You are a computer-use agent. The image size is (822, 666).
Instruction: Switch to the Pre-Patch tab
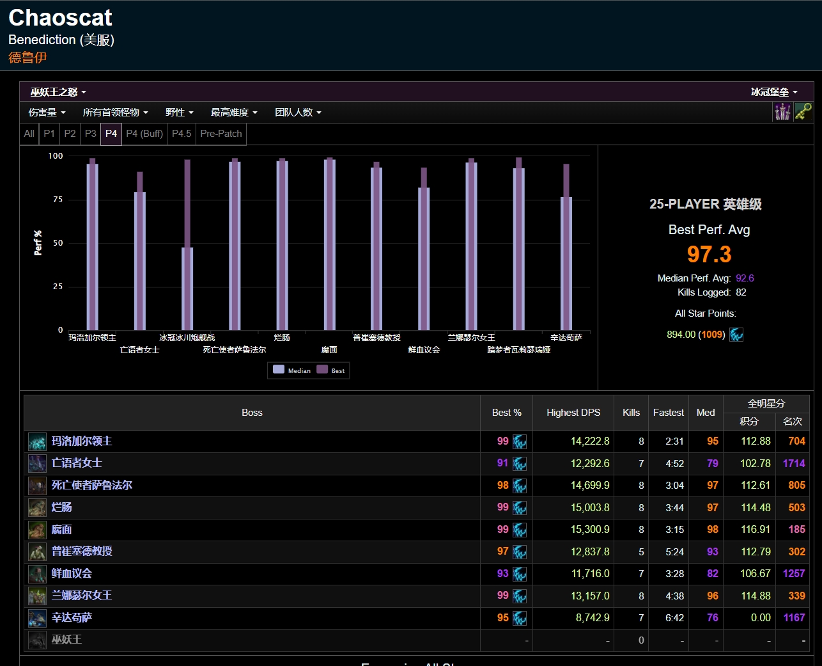coord(221,134)
